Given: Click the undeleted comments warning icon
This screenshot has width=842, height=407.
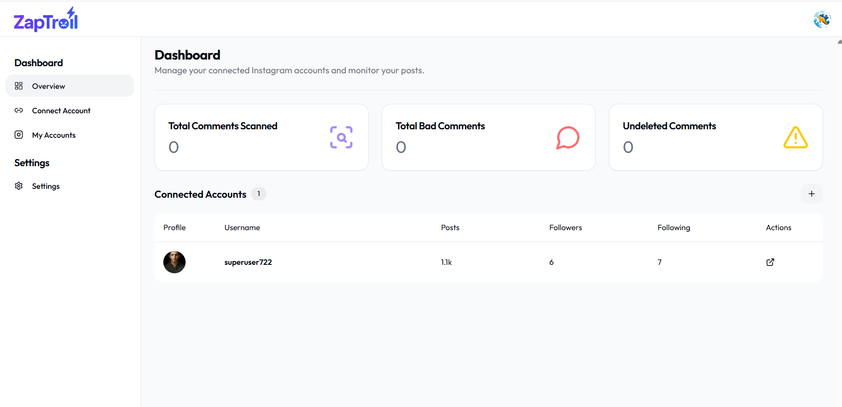Looking at the screenshot, I should coord(795,137).
